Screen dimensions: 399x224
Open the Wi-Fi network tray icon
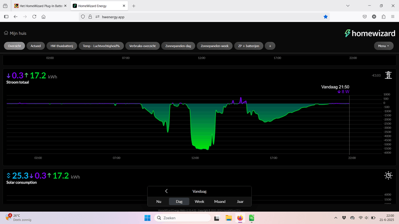click(361, 218)
